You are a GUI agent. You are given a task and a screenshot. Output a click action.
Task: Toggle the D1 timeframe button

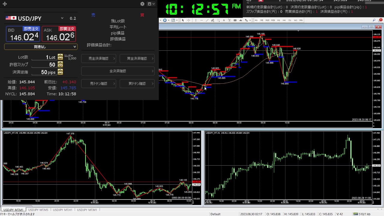point(290,20)
